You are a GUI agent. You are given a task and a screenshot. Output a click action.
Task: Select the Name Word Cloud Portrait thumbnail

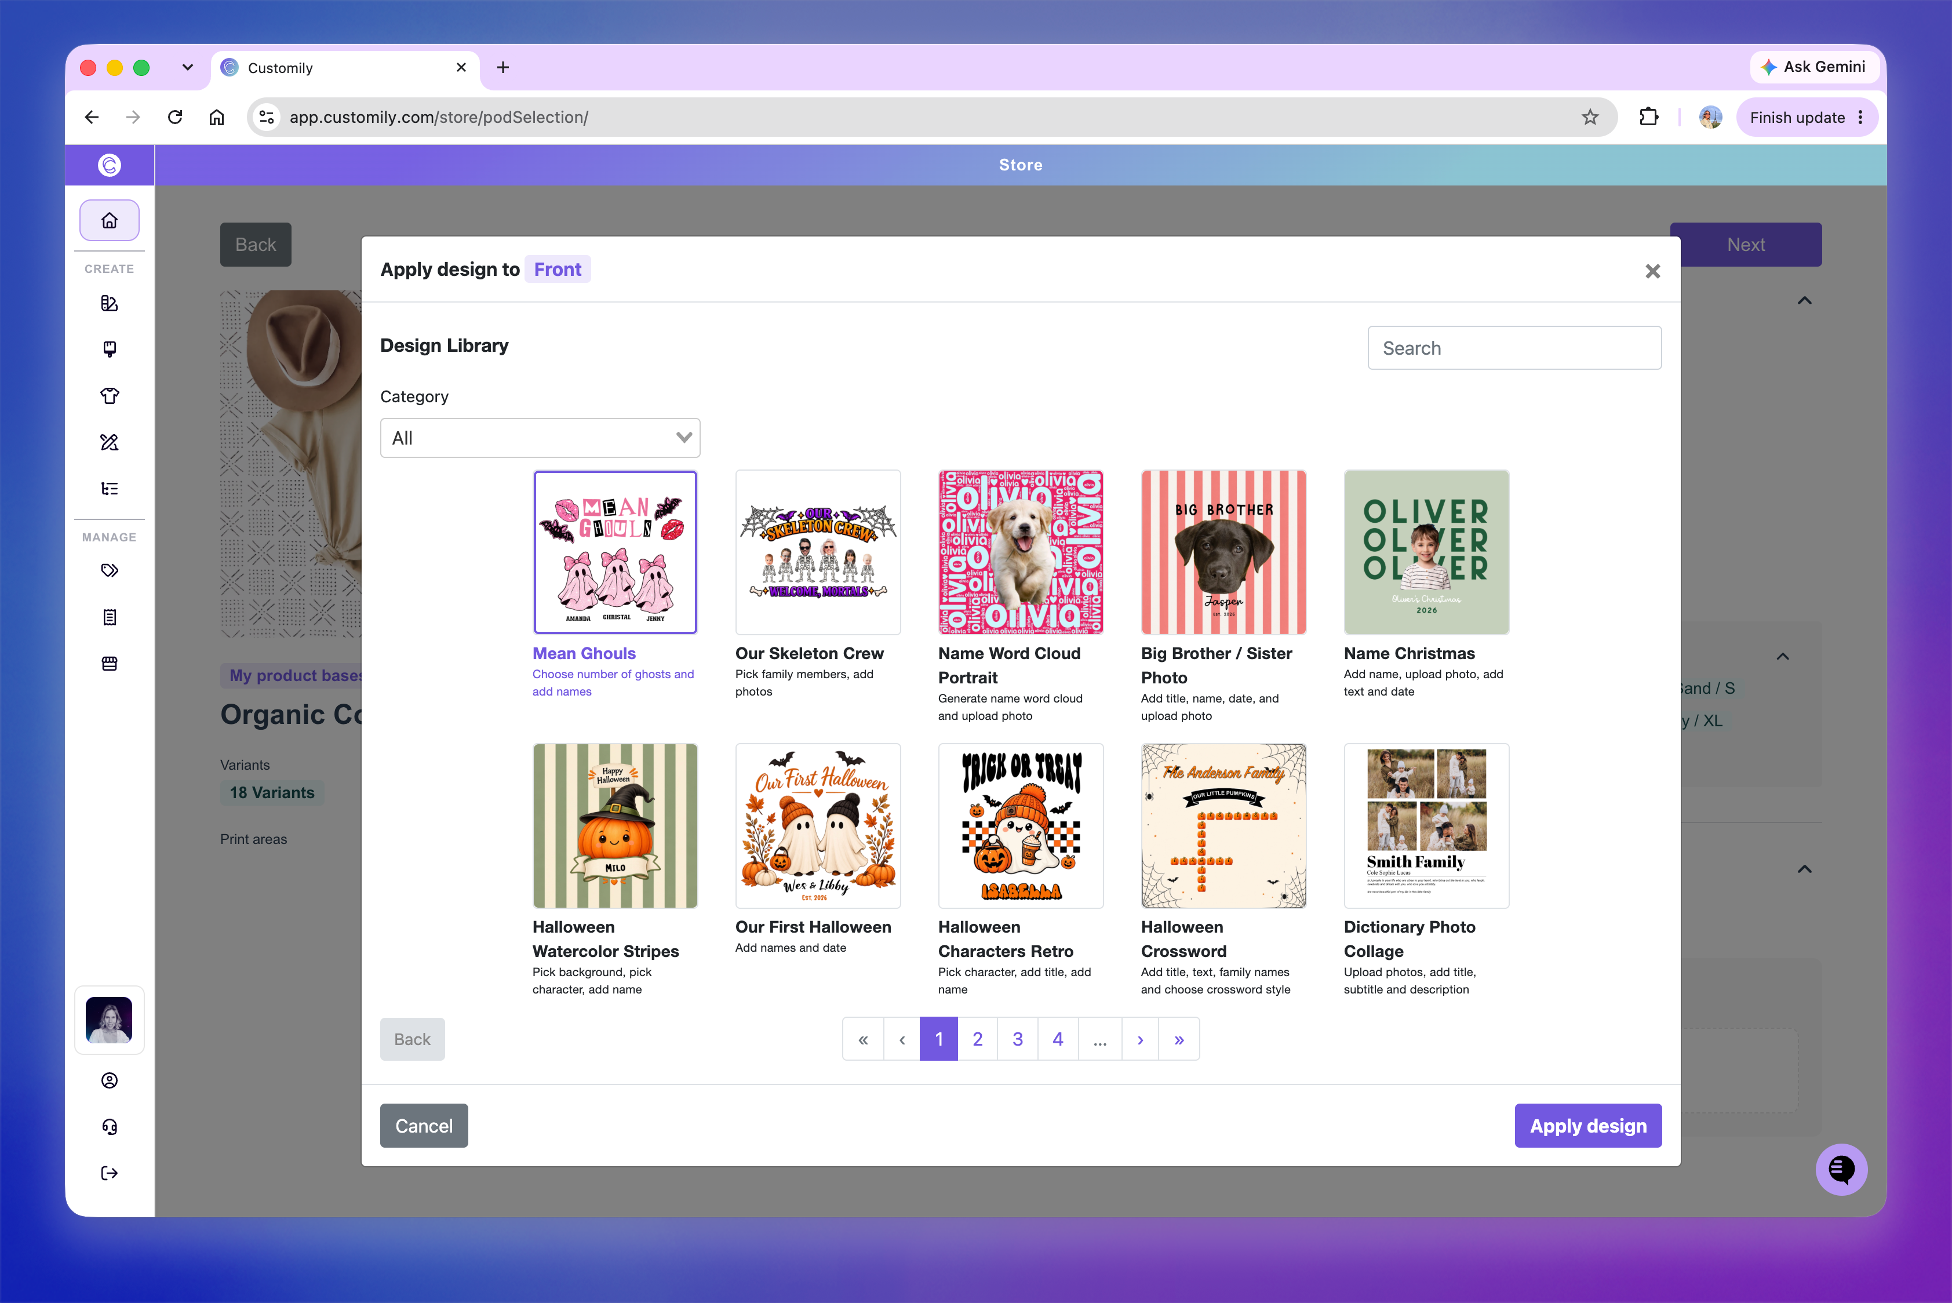(1021, 552)
